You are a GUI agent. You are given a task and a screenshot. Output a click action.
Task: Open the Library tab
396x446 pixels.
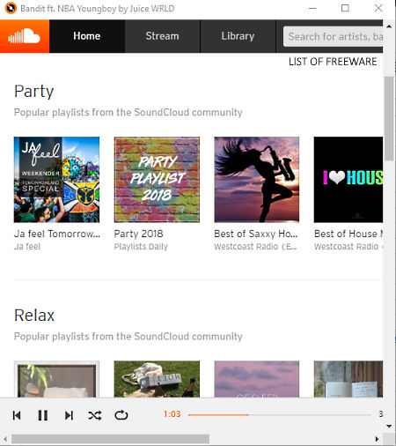point(238,36)
